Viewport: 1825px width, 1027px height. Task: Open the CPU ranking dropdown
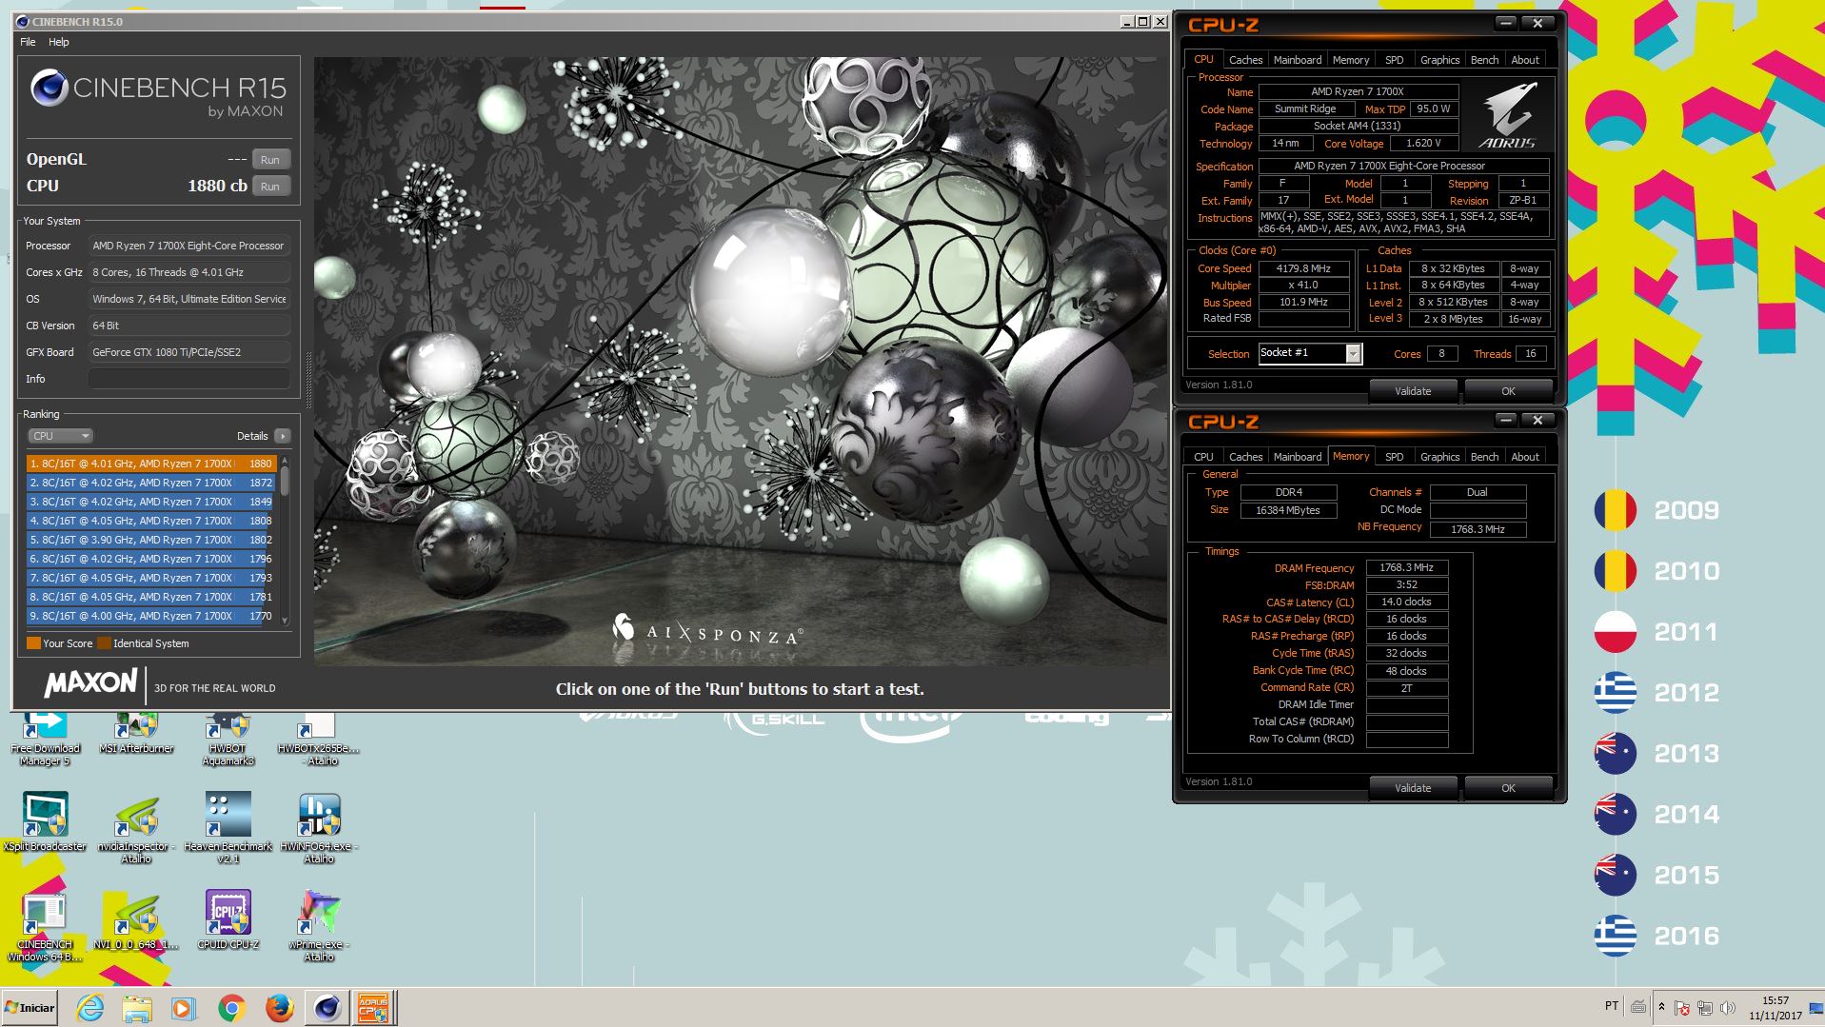tap(60, 436)
